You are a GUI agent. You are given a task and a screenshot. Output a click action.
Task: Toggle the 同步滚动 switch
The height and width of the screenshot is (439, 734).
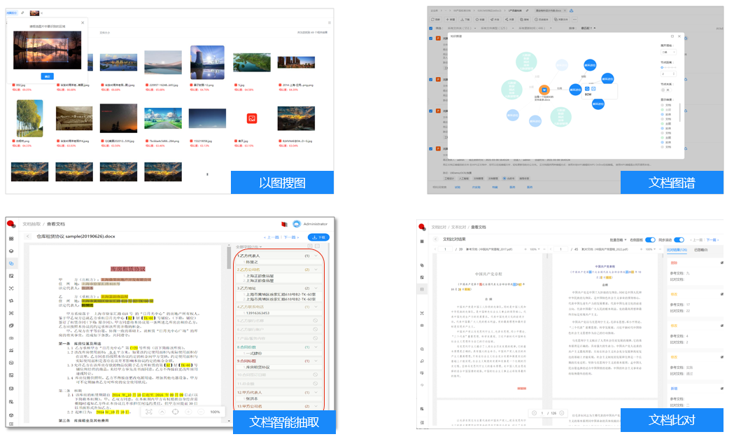pyautogui.click(x=679, y=240)
